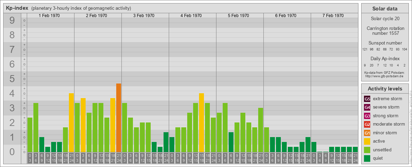This screenshot has width=412, height=167.
Task: Select the 2 Feb 1970 date header
Action: point(96,16)
